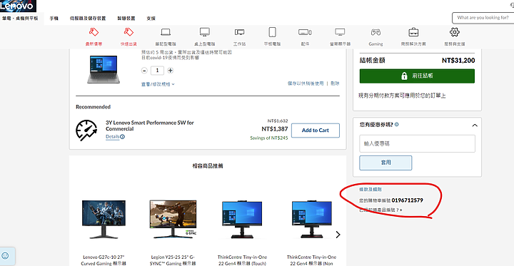Open Details link for Smart Performance
The width and height of the screenshot is (514, 266).
click(112, 137)
